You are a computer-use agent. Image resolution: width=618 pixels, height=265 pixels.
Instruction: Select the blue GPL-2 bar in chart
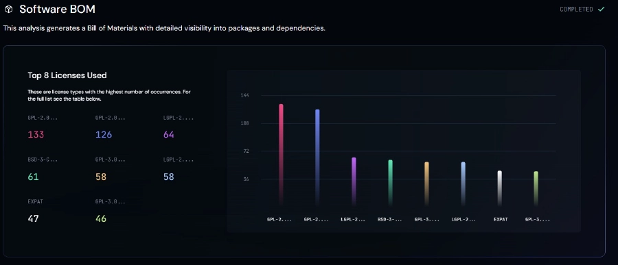coord(317,157)
